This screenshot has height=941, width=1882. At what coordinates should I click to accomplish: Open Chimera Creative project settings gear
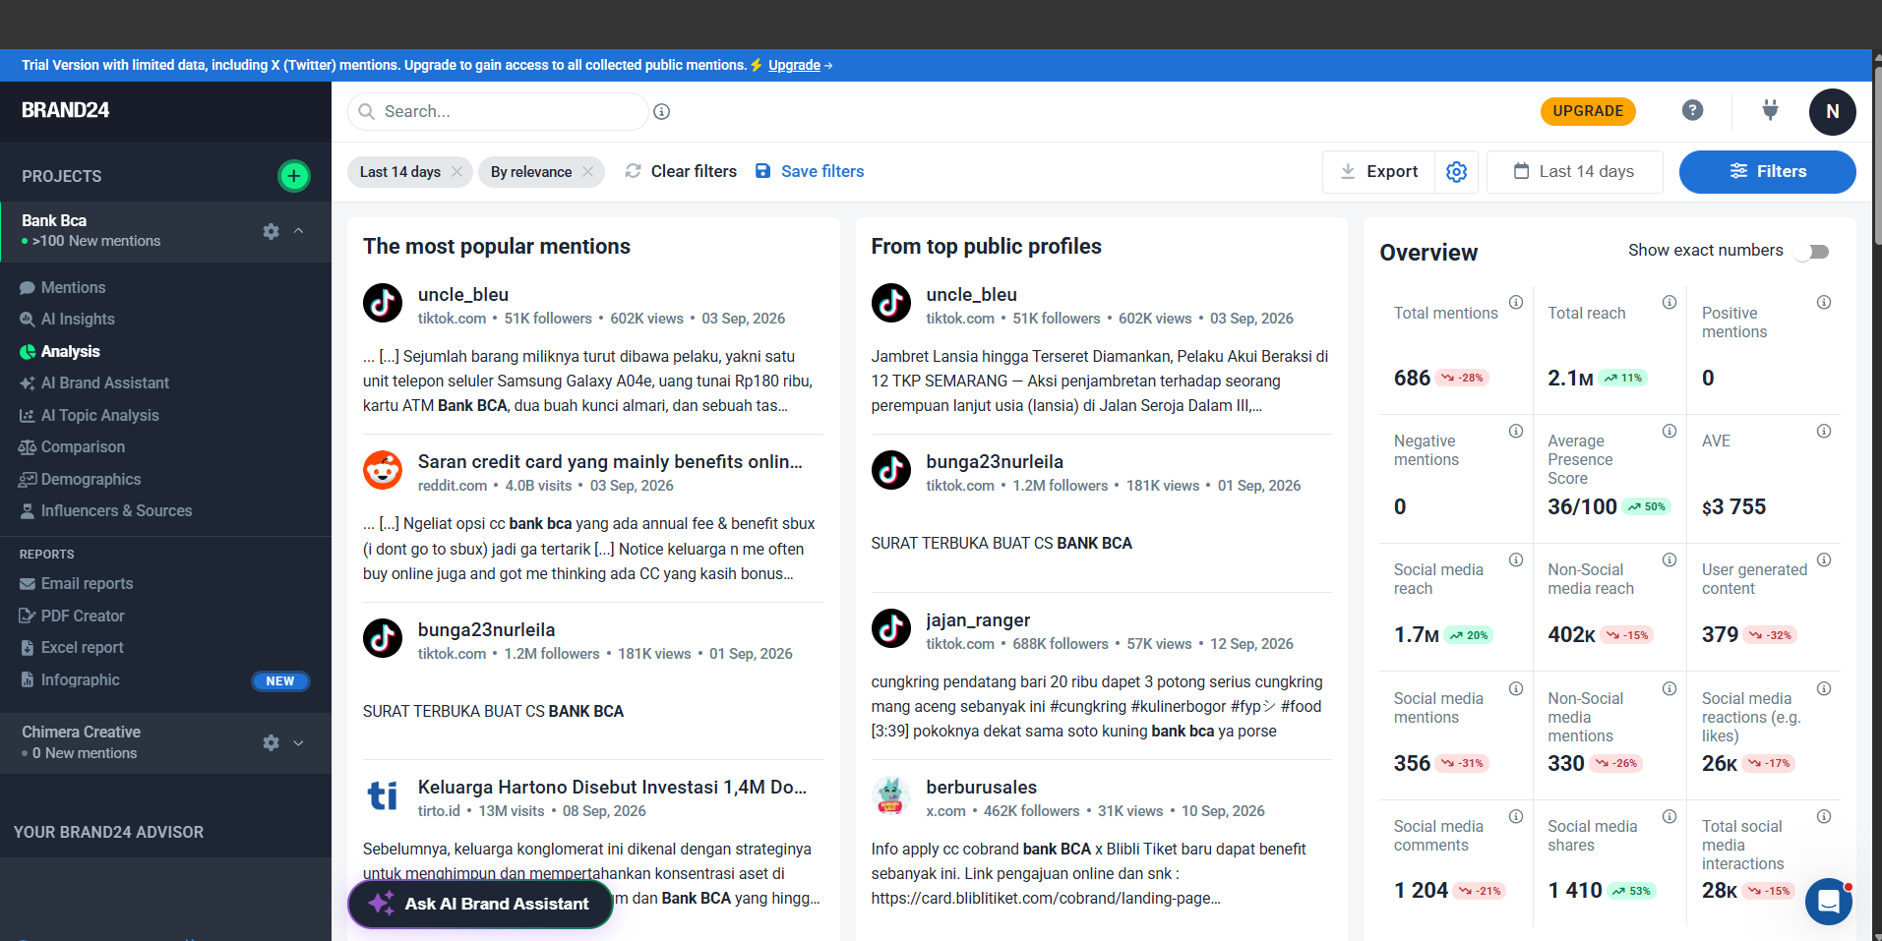point(272,742)
